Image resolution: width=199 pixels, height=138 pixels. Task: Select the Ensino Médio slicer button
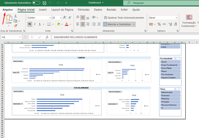(170, 68)
